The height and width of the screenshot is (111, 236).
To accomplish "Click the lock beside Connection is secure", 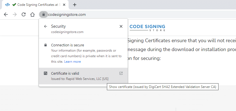I will 46,45.
